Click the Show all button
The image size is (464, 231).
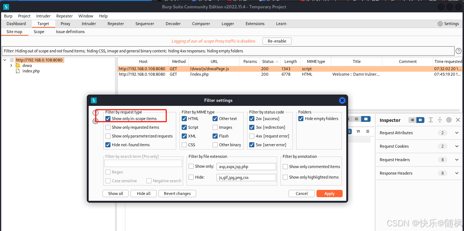tap(116, 194)
